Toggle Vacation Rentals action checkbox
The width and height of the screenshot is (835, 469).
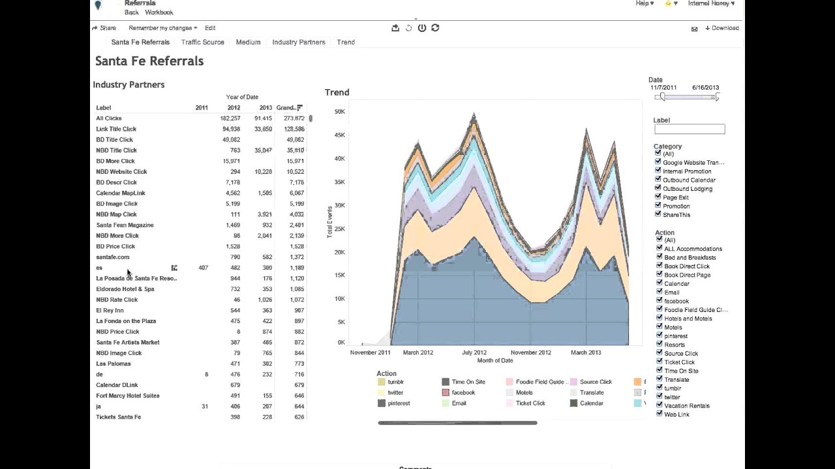coord(660,405)
